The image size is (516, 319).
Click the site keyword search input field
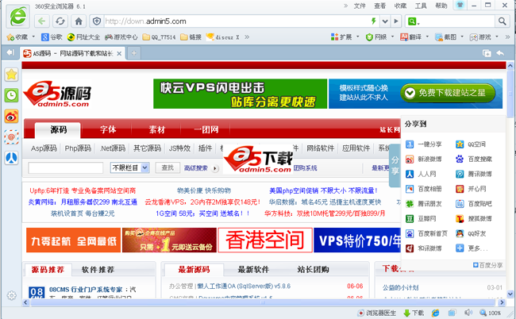pyautogui.click(x=65, y=167)
